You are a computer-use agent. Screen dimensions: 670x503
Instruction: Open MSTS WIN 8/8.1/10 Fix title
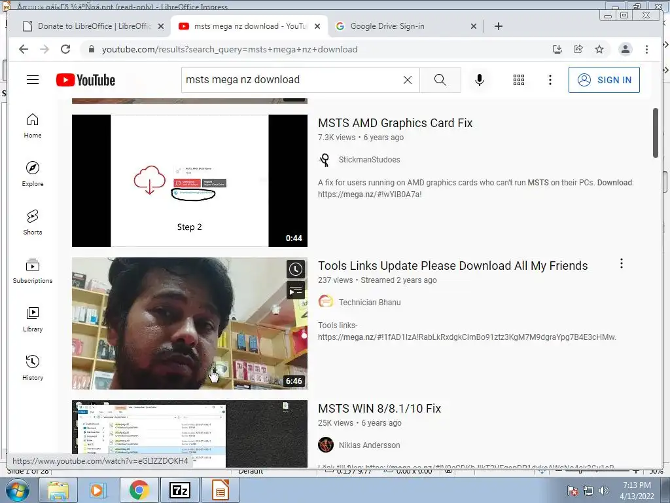pos(379,409)
